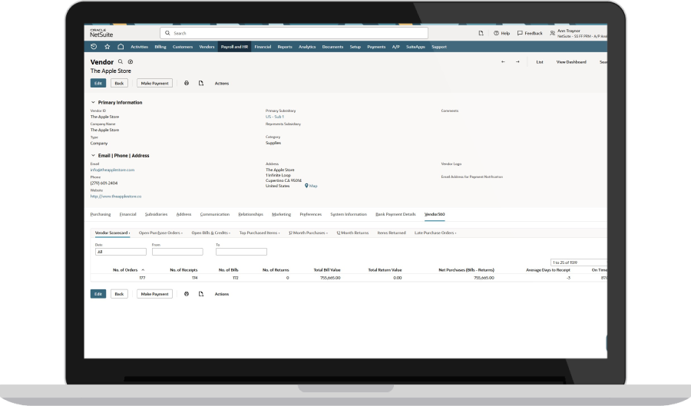Open the Recent Records history icon
Image resolution: width=691 pixels, height=406 pixels.
(94, 47)
